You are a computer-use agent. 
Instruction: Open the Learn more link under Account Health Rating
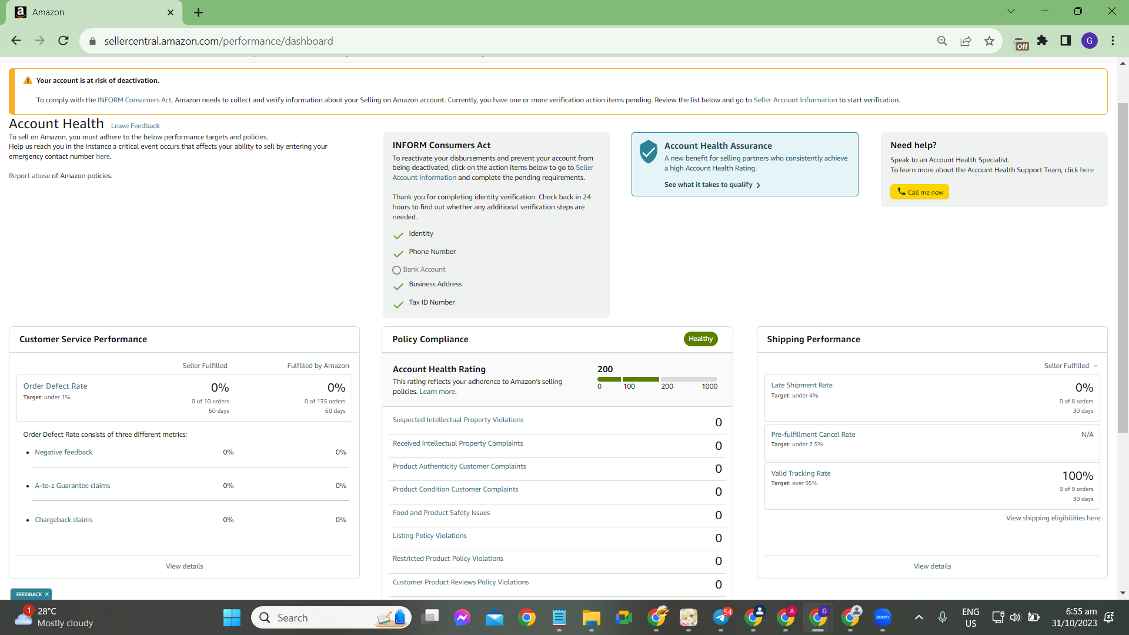tap(437, 392)
